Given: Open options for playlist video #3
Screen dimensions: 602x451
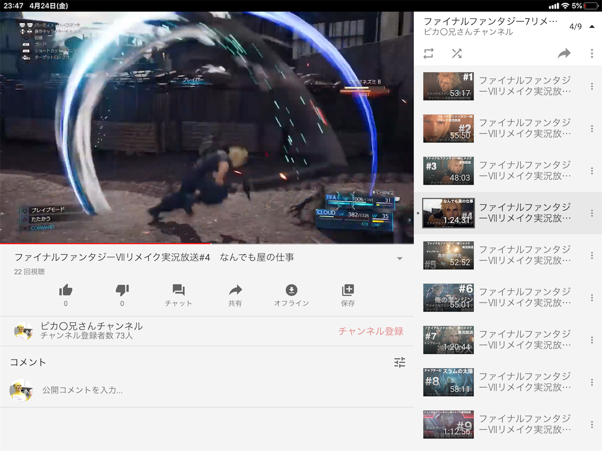Looking at the screenshot, I should point(591,171).
